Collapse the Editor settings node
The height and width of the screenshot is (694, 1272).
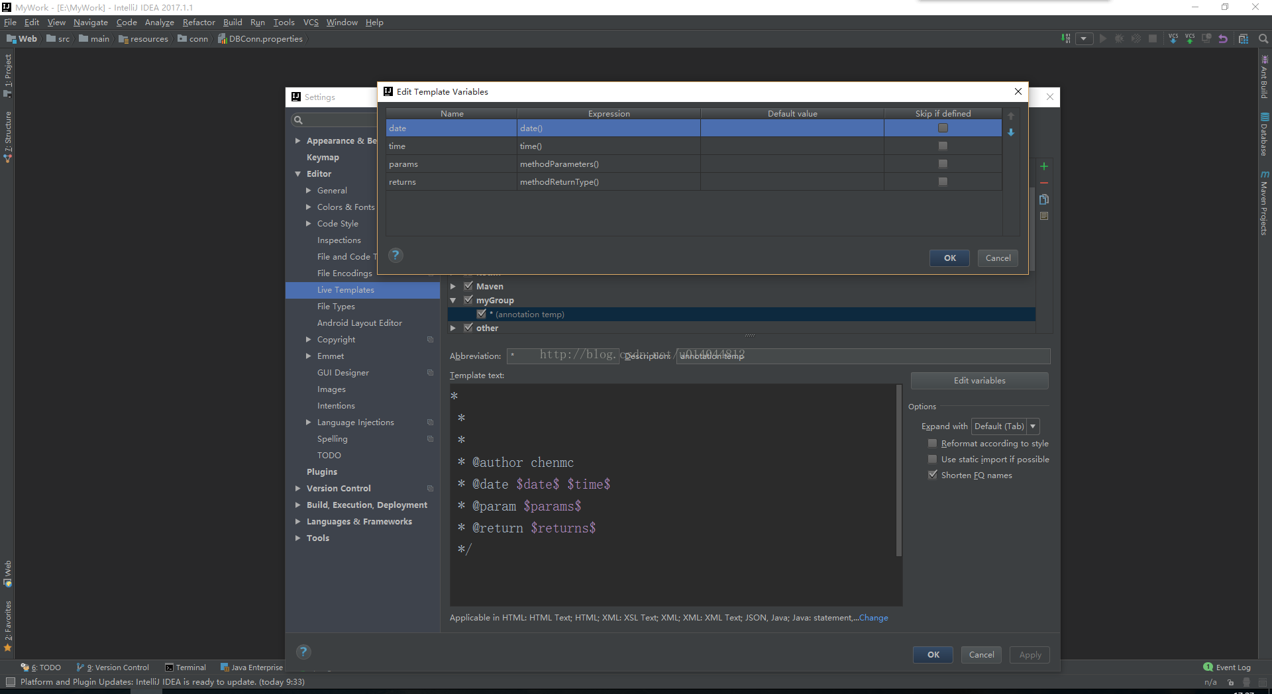[x=298, y=174]
